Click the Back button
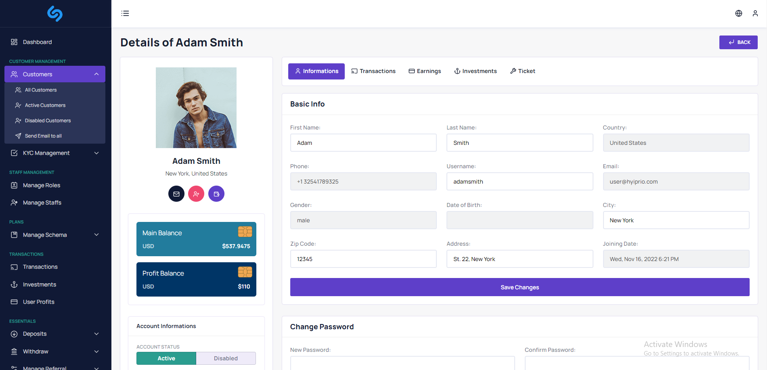 click(x=738, y=42)
